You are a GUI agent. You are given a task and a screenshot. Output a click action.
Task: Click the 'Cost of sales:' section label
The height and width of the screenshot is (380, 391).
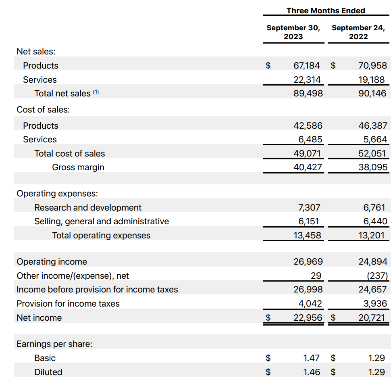[x=43, y=110]
